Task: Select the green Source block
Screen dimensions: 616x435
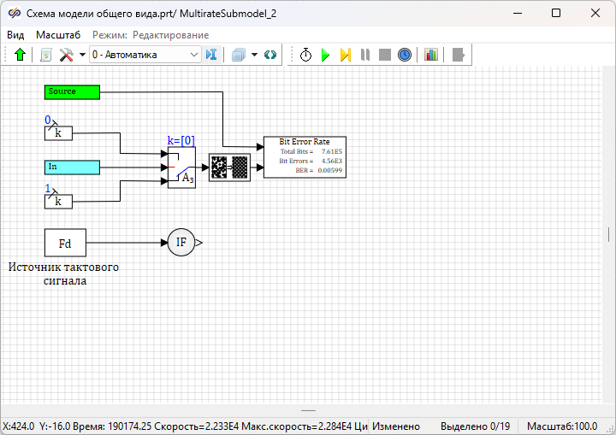Action: tap(72, 91)
